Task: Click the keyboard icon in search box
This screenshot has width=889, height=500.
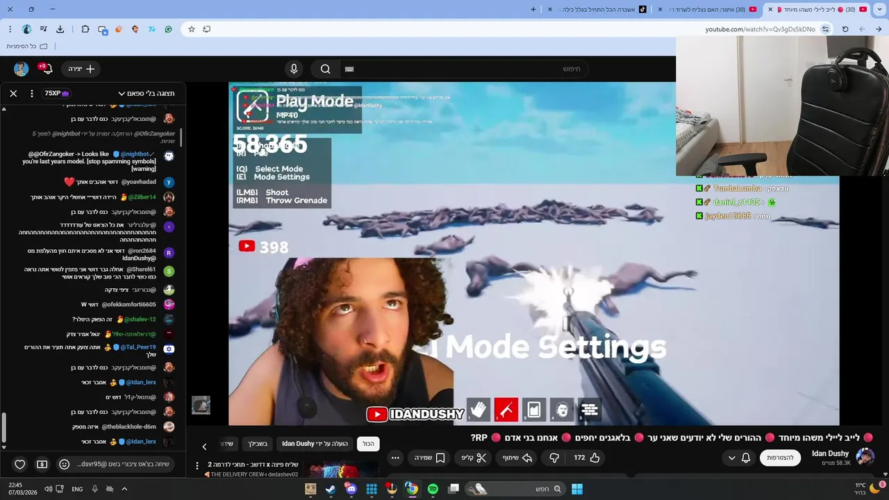Action: pos(349,69)
